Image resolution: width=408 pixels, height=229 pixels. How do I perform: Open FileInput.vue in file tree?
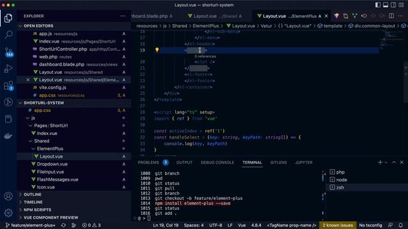click(50, 172)
